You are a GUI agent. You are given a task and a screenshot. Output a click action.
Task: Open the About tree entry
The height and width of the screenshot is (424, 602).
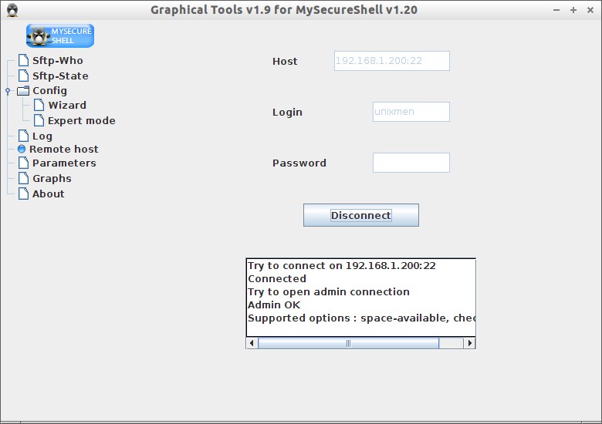(49, 193)
